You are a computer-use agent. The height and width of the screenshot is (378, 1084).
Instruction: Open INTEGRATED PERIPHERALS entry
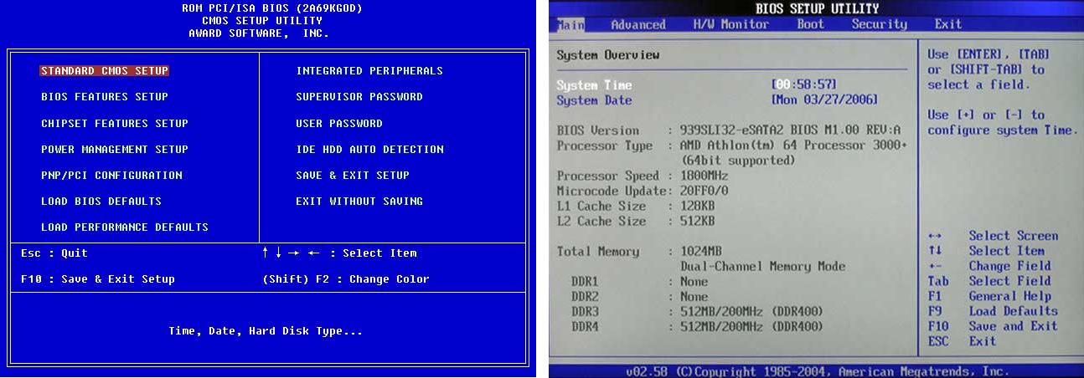[369, 71]
